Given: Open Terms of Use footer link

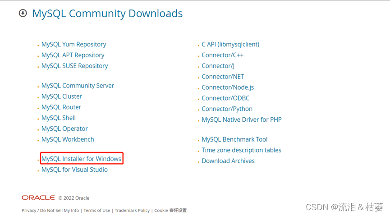Looking at the screenshot, I should point(97,210).
